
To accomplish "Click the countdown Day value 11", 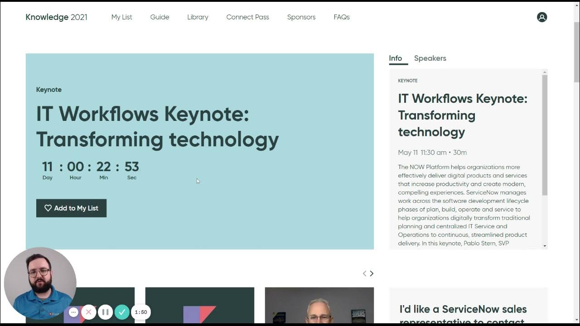I will (48, 167).
